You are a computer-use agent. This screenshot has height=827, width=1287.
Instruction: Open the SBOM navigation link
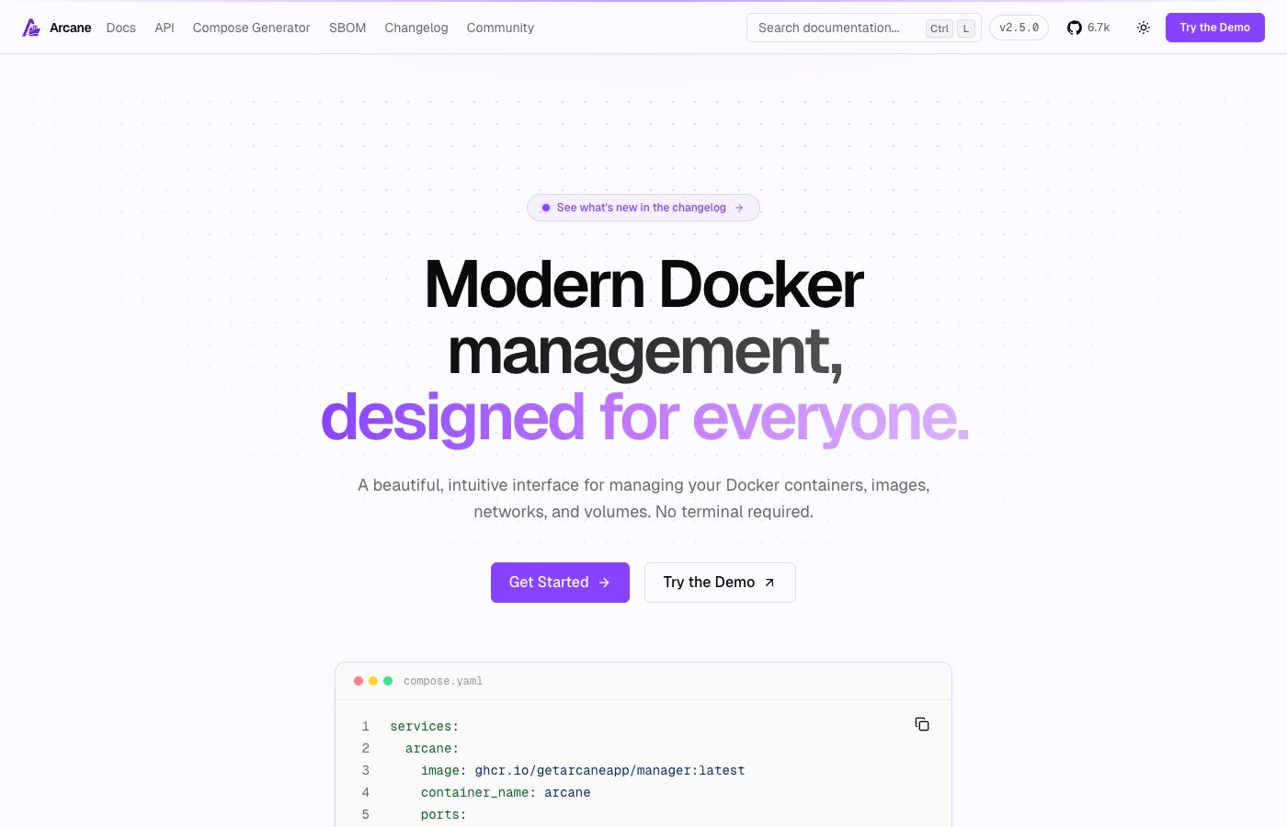click(x=347, y=28)
